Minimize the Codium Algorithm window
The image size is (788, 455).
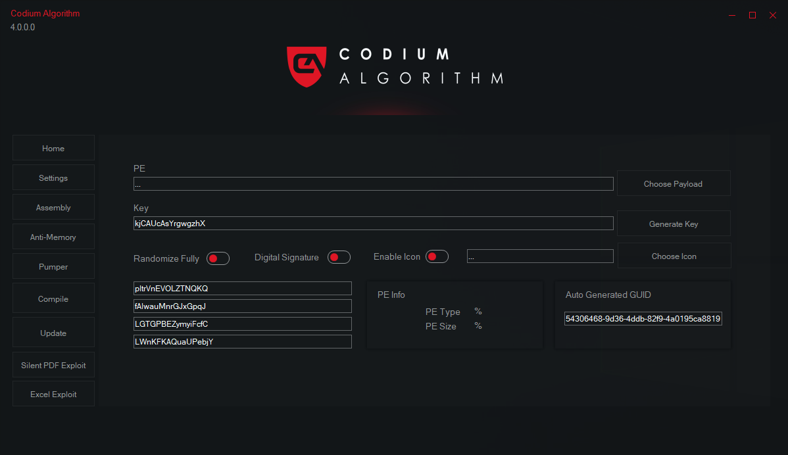(x=732, y=15)
